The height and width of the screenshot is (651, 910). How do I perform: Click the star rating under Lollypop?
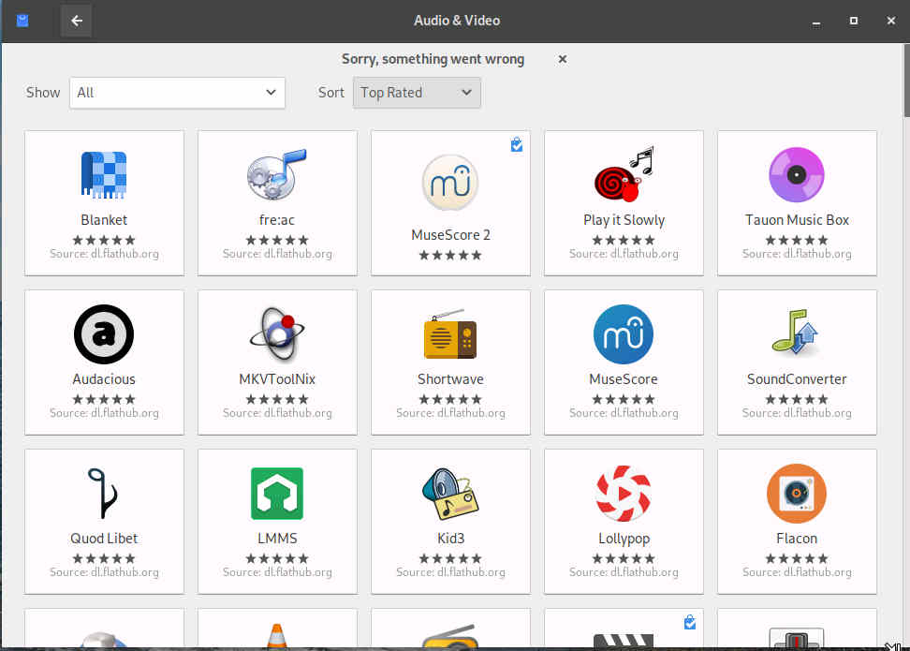(x=624, y=558)
